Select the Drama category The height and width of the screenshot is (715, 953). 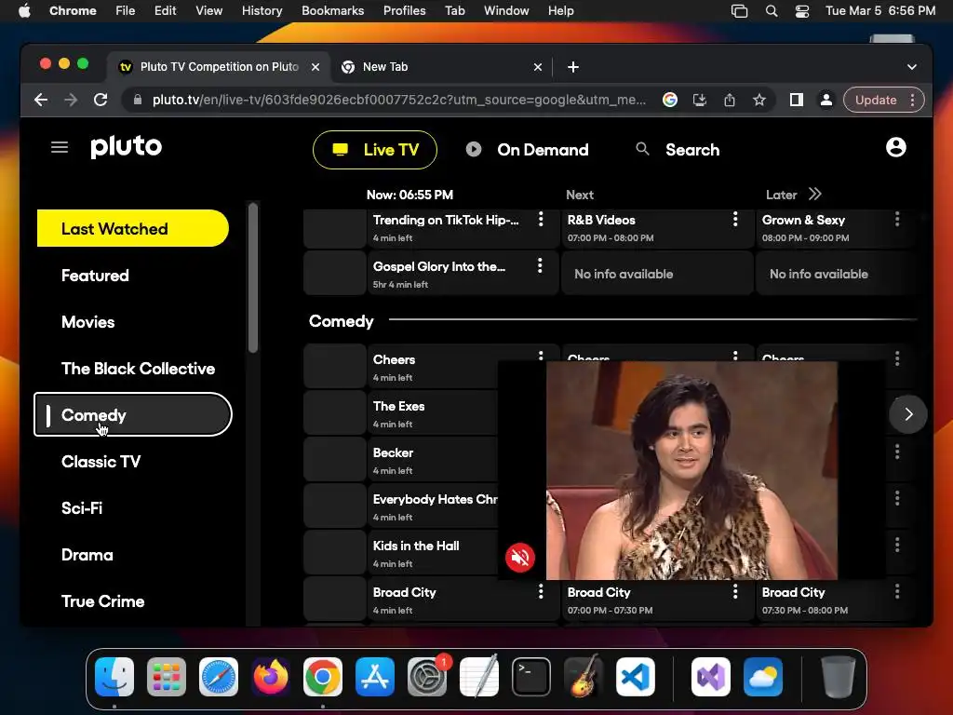point(87,555)
